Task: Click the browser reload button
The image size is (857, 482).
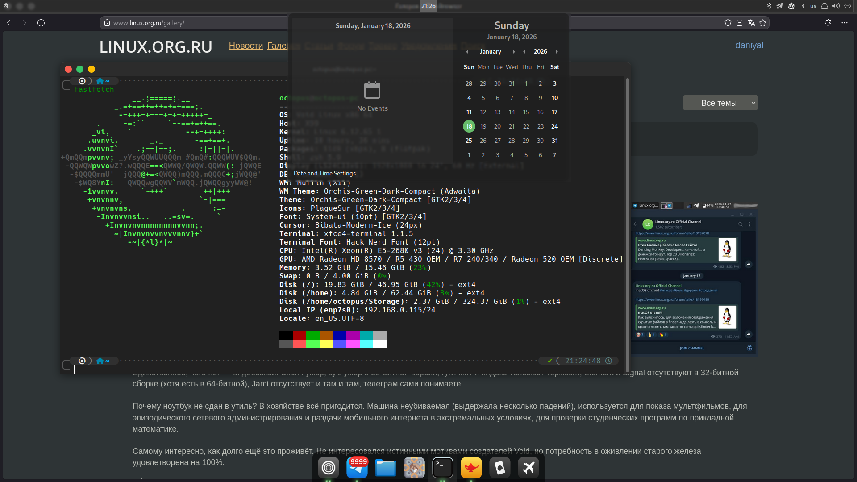Action: [41, 23]
